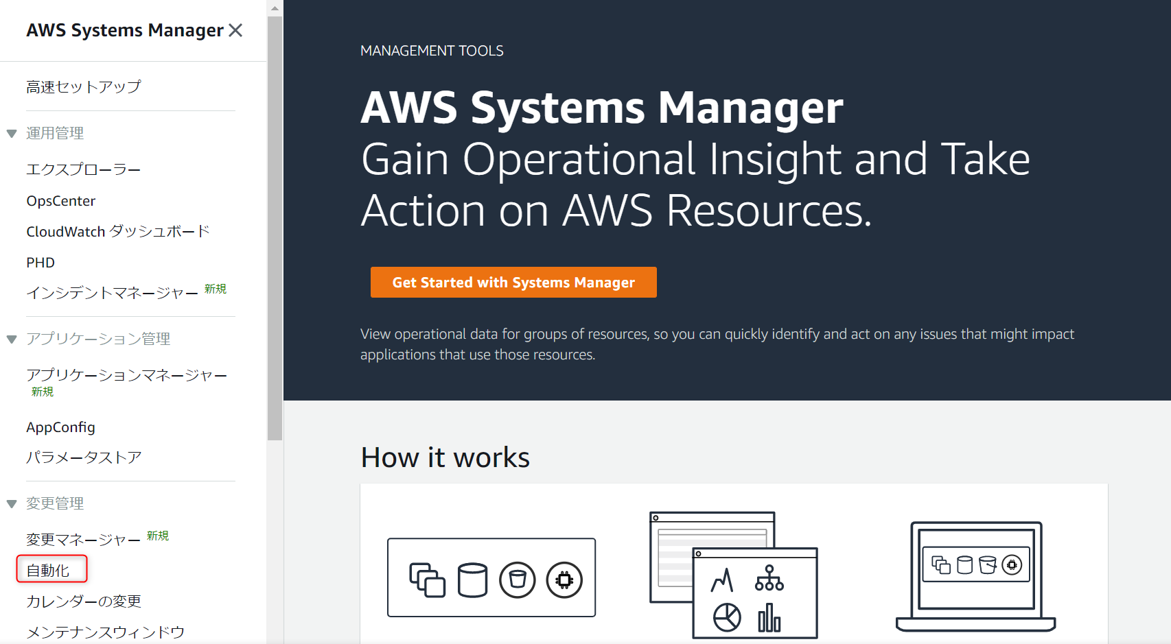Click the resources diagram under How it works

tap(491, 578)
